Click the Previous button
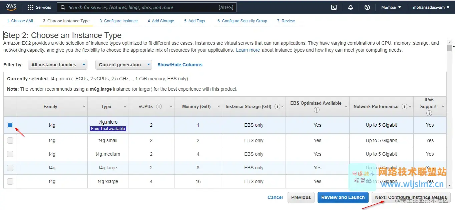Image resolution: width=455 pixels, height=210 pixels. [301, 197]
